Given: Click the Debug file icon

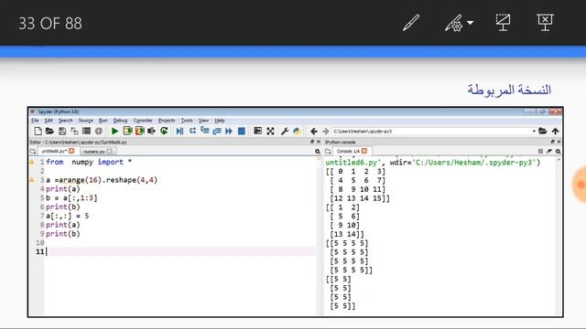Looking at the screenshot, I should tap(179, 131).
